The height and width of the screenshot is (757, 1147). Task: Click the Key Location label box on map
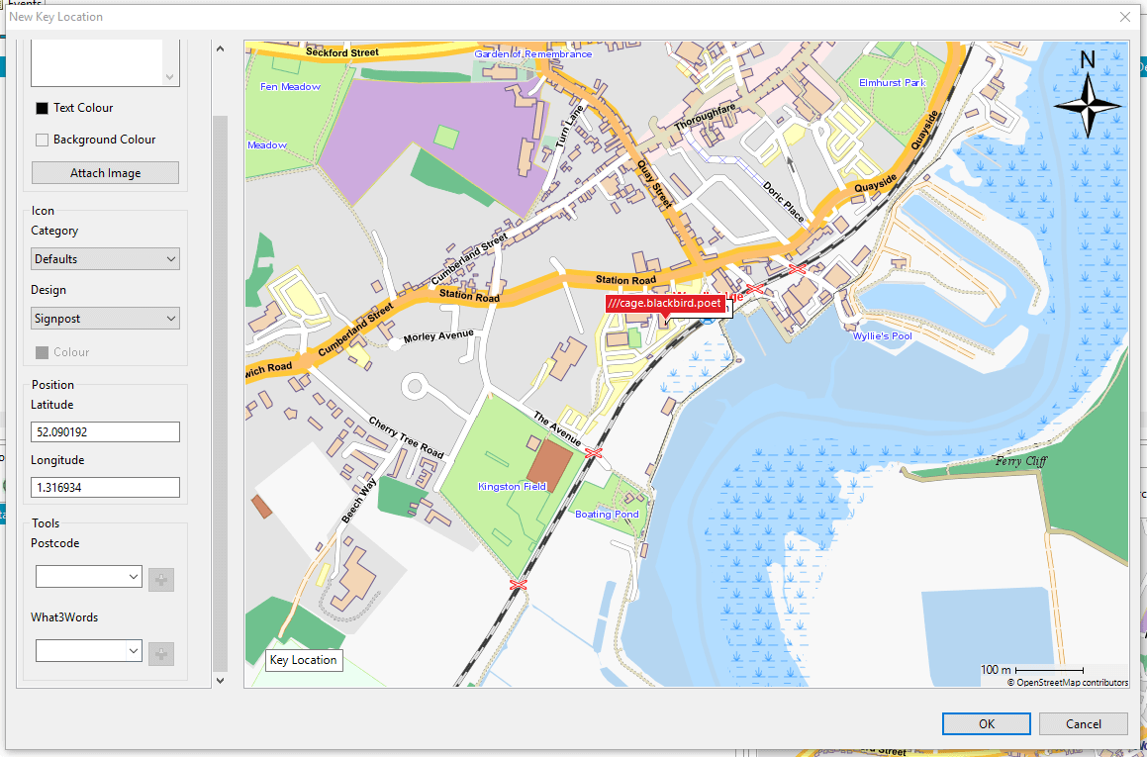tap(303, 660)
